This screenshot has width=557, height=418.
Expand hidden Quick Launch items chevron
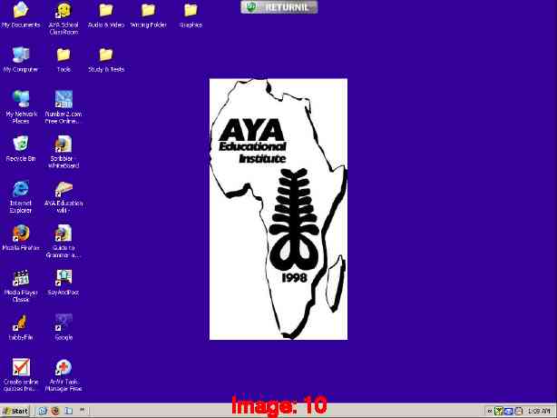pyautogui.click(x=83, y=410)
